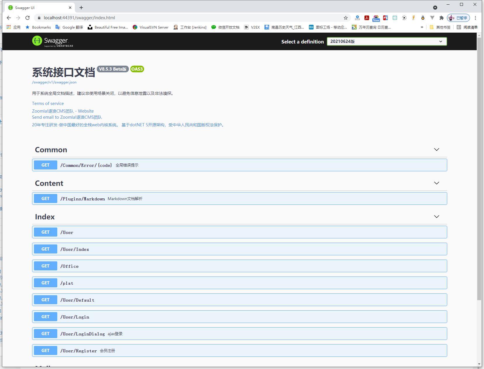Open the Terms of service link
Image resolution: width=484 pixels, height=369 pixels.
tap(48, 103)
